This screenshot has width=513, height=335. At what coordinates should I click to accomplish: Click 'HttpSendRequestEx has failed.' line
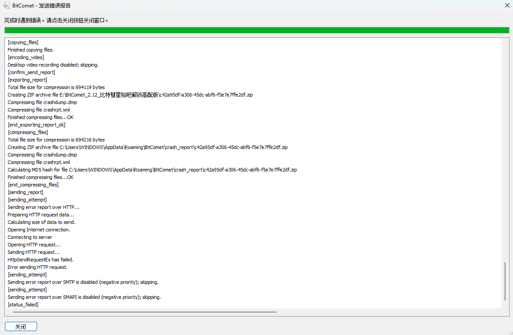click(41, 260)
